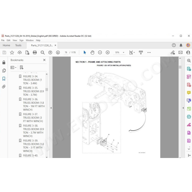Open bookmark FIGURE 3-36 TRUSS BOOM 1.8 TON

(x=34, y=105)
